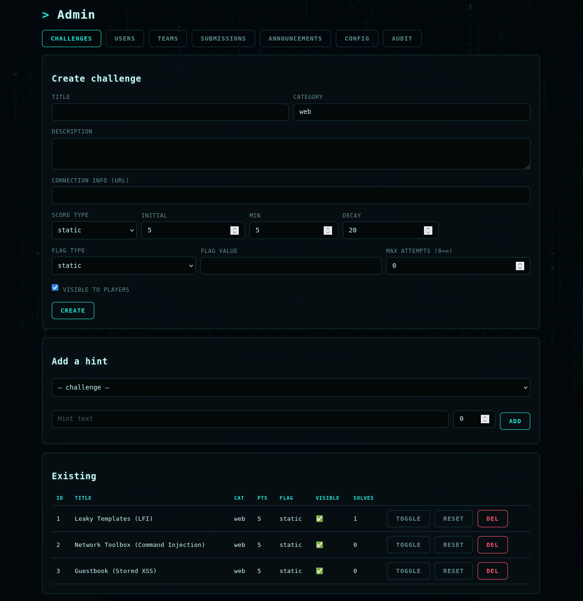The image size is (583, 601).
Task: Focus the Hint text input
Action: tap(250, 419)
